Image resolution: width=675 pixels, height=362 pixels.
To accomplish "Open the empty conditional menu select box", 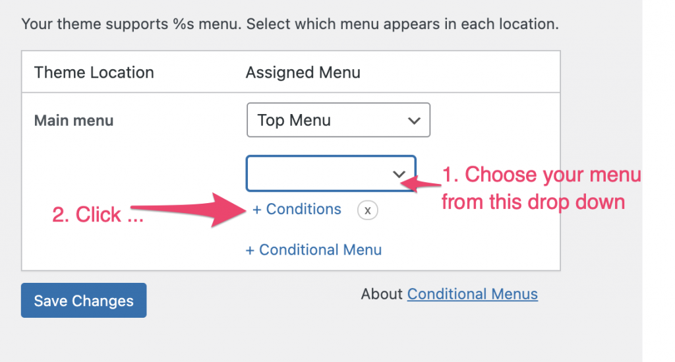I will point(331,173).
